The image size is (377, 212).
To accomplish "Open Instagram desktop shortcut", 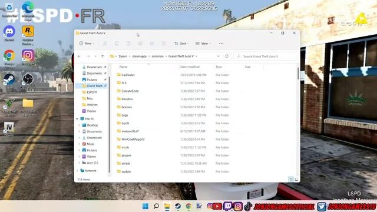I will click(x=28, y=58).
